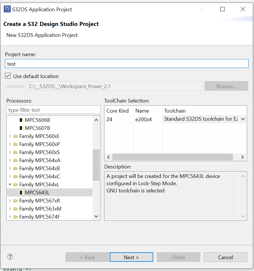254x271 pixels.
Task: Click the S32DS logo in title bar
Action: [x=7, y=9]
